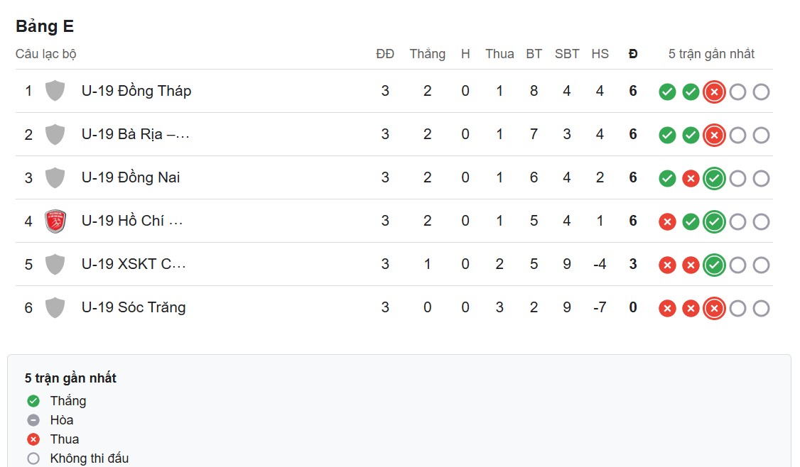
Task: Open U-19 XSKT team link
Action: pyautogui.click(x=134, y=264)
